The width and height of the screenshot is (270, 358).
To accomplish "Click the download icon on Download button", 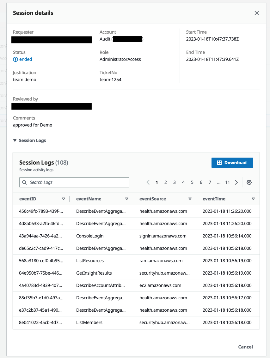I will (219, 163).
